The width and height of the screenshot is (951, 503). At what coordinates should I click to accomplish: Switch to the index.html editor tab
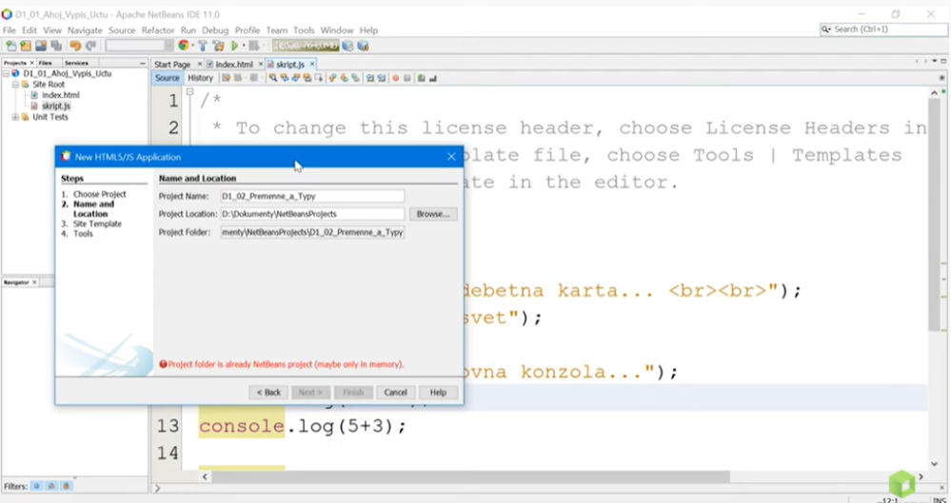click(x=233, y=65)
